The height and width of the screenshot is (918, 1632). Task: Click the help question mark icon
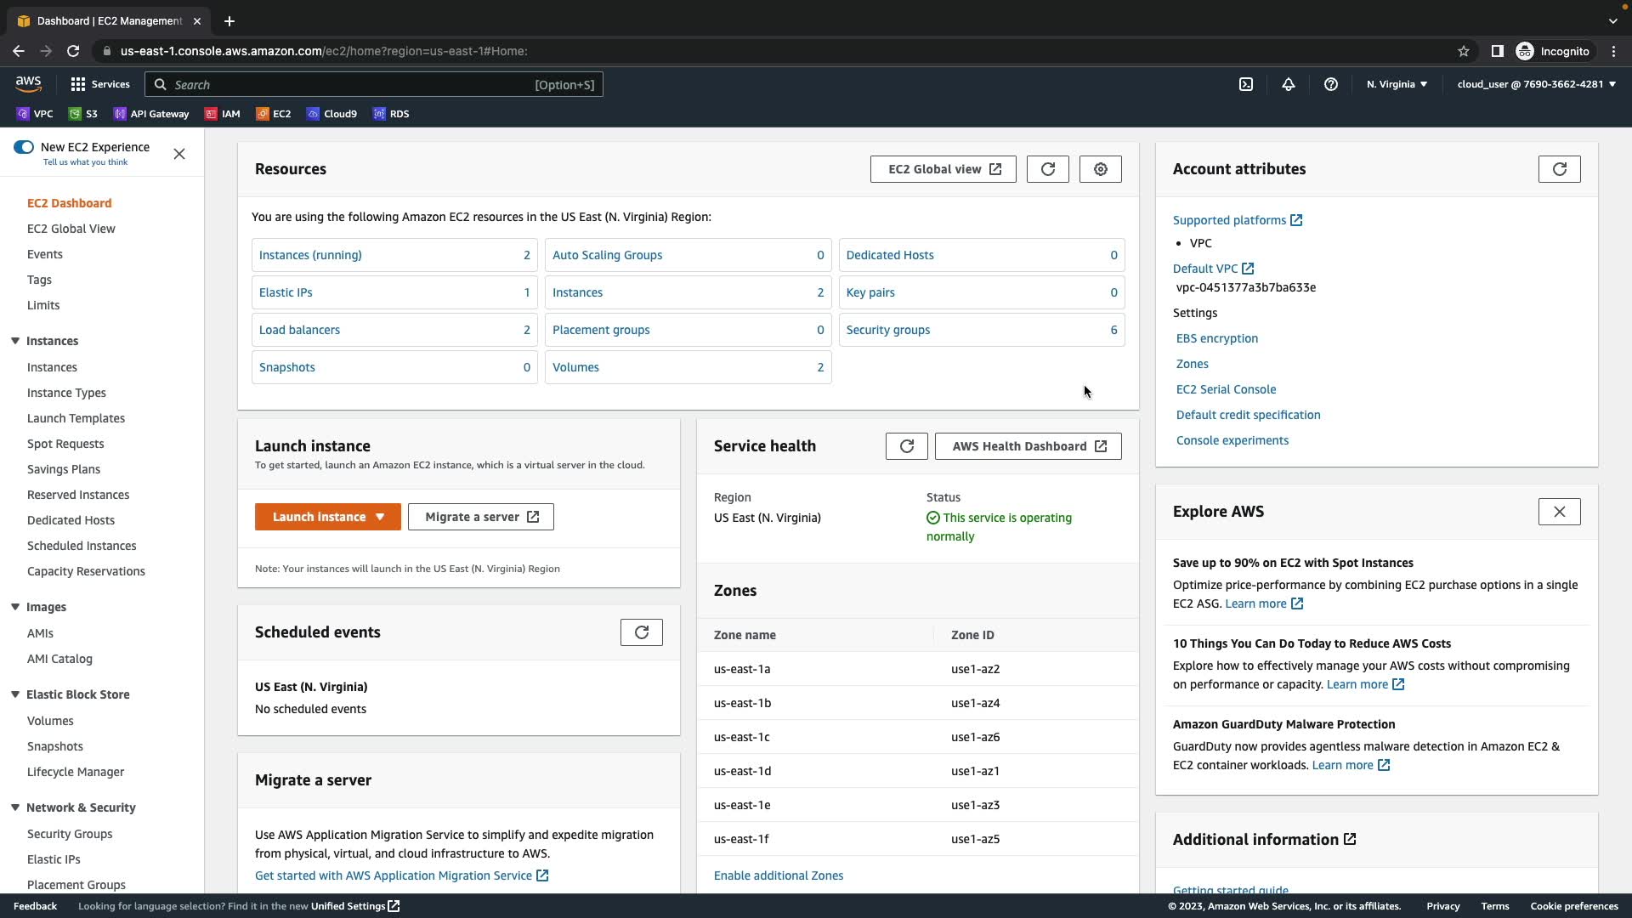[x=1331, y=84]
